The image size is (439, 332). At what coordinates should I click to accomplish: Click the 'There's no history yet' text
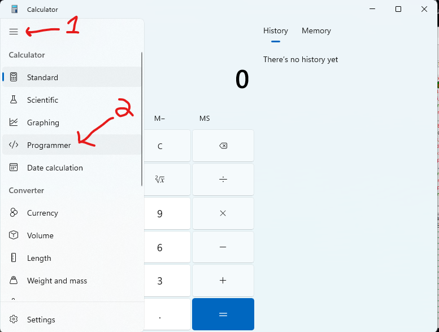tap(301, 60)
